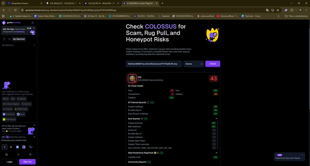
Task: Click the Login button
Action: point(10,162)
